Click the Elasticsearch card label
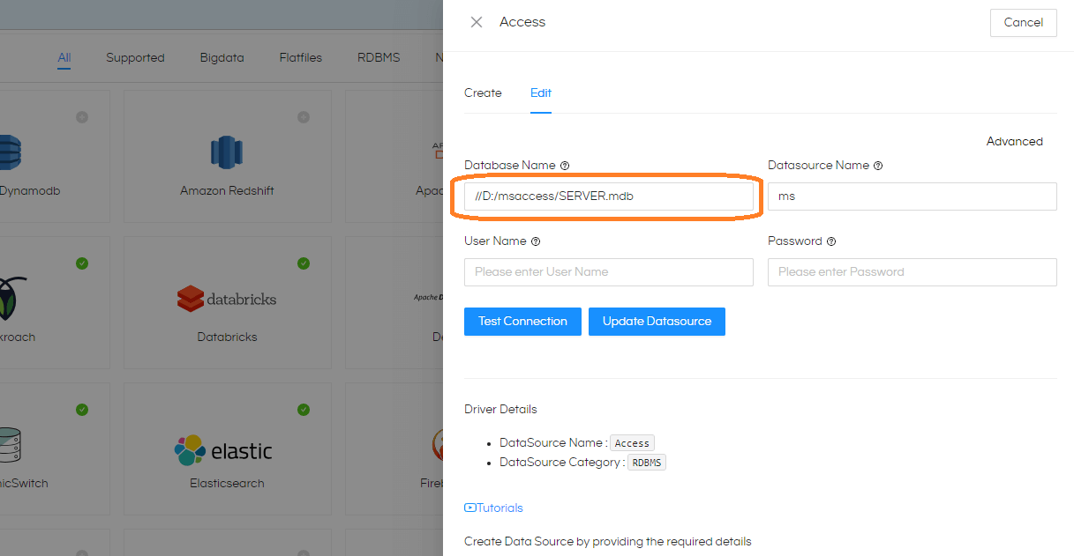The image size is (1074, 556). click(x=227, y=484)
